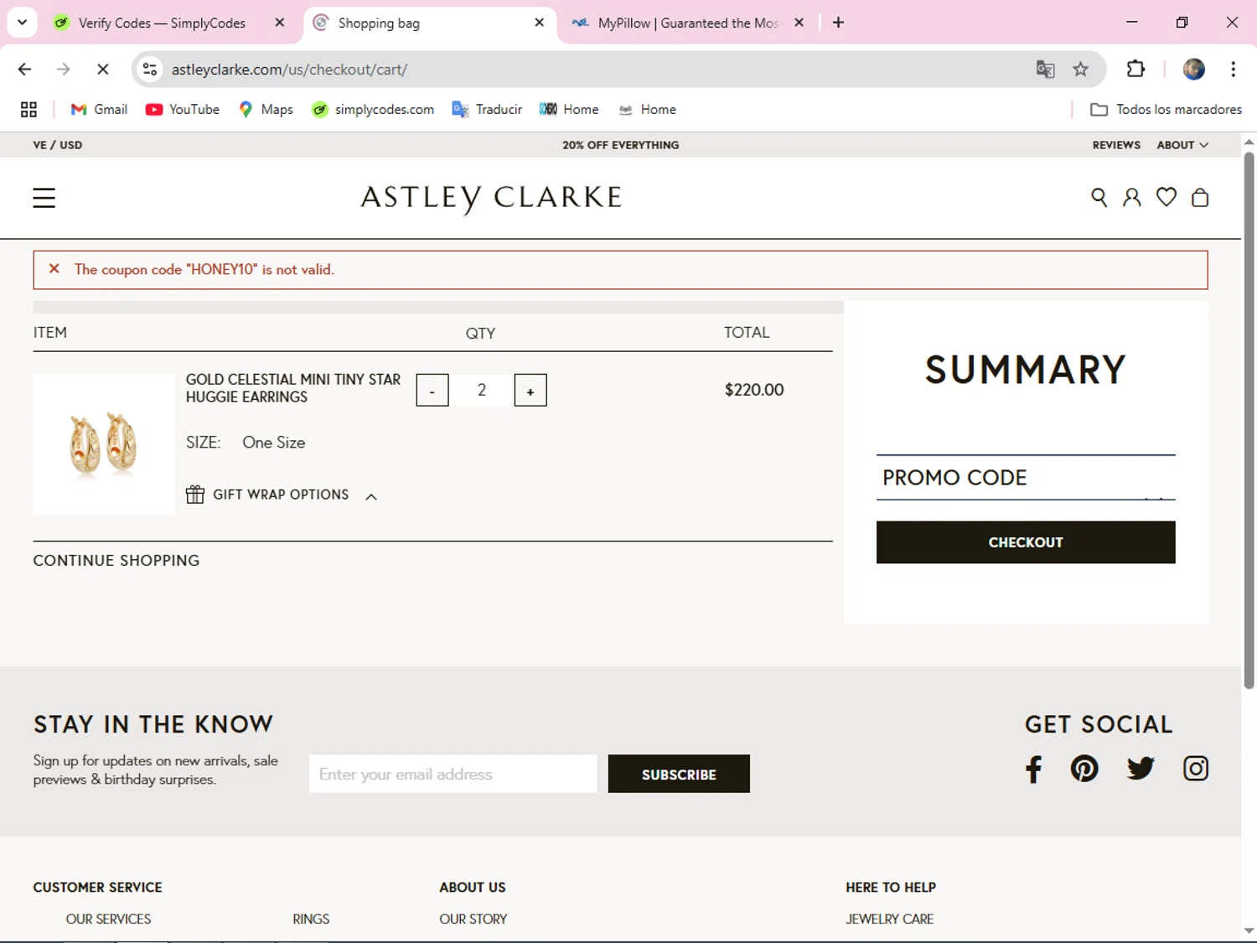
Task: Click the Promo Code input field
Action: 1026,478
